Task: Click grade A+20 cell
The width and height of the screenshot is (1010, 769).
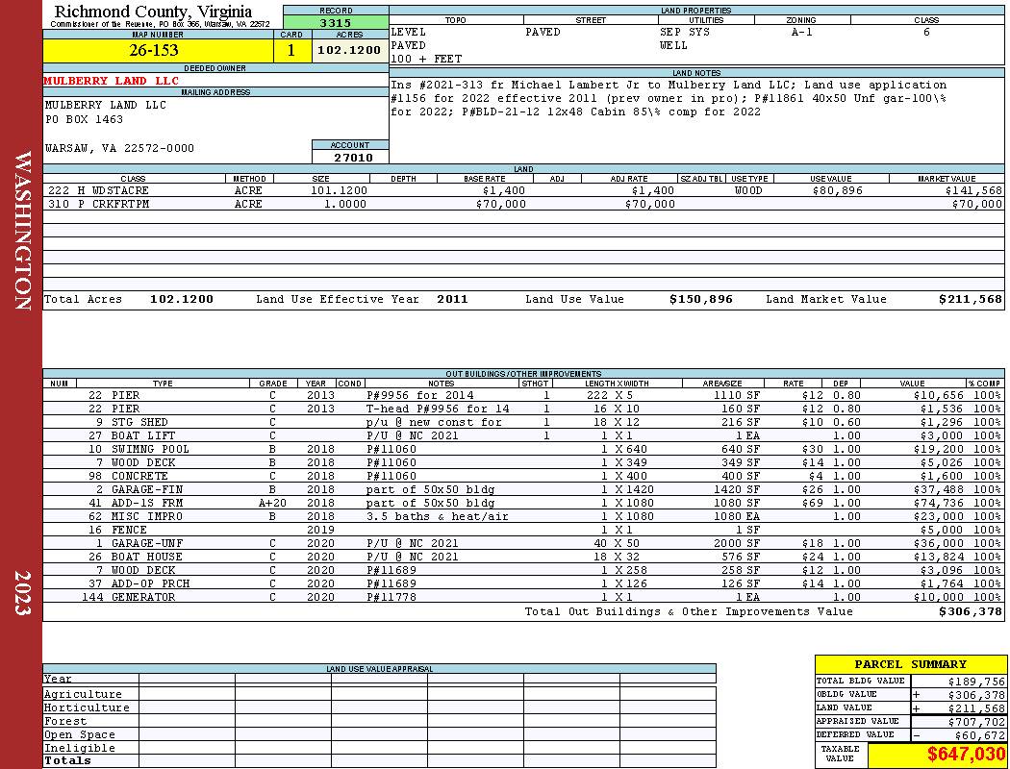Action: coord(272,504)
